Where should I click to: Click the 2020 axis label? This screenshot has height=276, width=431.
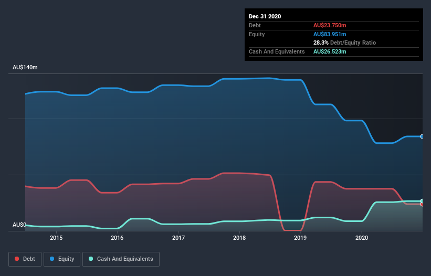click(x=362, y=238)
